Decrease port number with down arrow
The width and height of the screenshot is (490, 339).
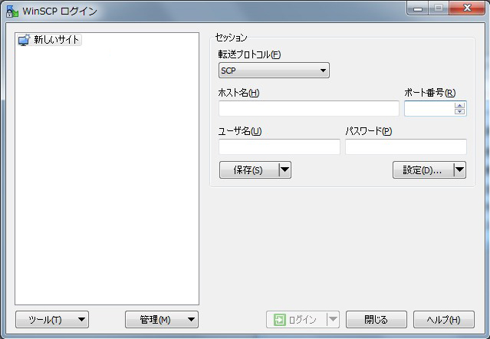(459, 112)
